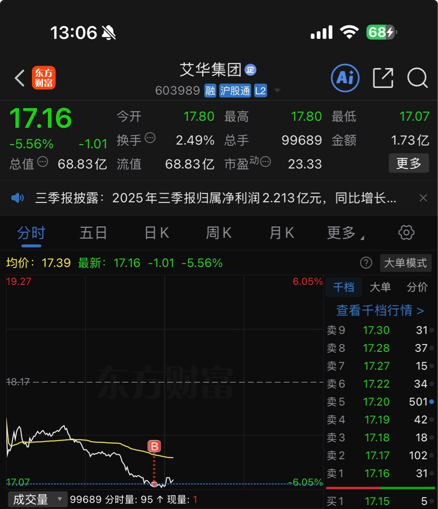This screenshot has width=438, height=509.
Task: Tap the 流值 68.83亿 value
Action: (189, 164)
